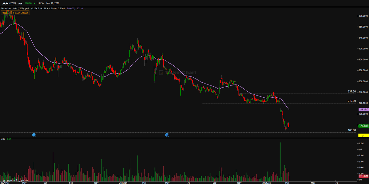
Task: Click the last price 178.00 in the top bar
Action: 28,3
